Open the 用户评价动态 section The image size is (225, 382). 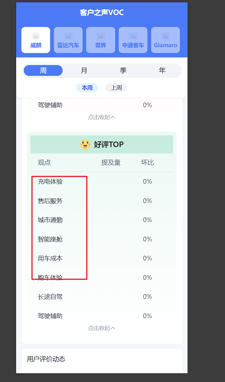pyautogui.click(x=46, y=359)
